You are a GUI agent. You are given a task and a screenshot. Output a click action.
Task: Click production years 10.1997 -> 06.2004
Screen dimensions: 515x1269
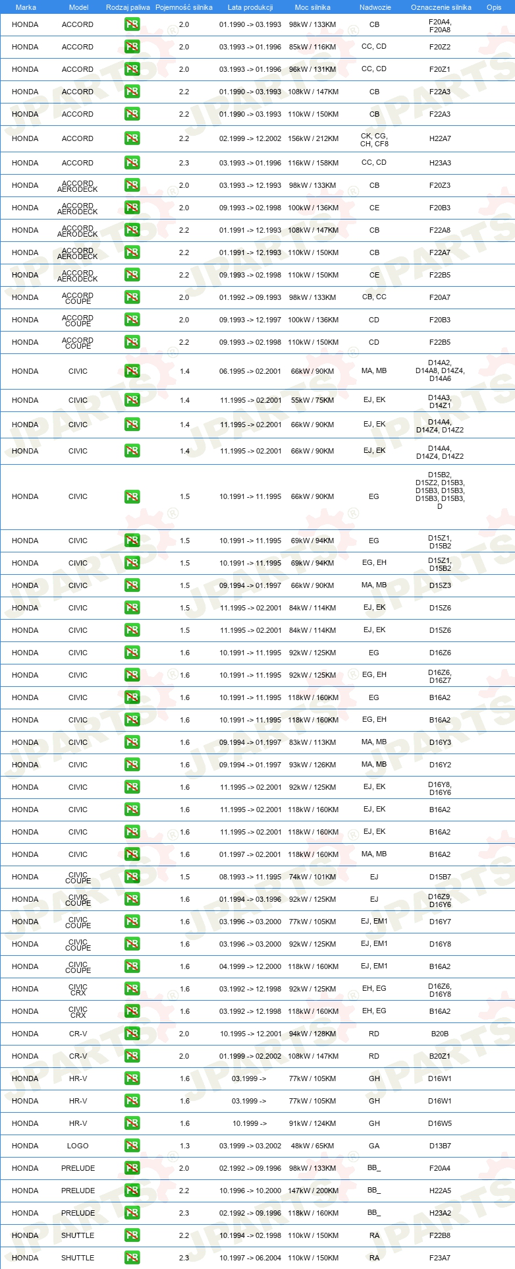(250, 1258)
